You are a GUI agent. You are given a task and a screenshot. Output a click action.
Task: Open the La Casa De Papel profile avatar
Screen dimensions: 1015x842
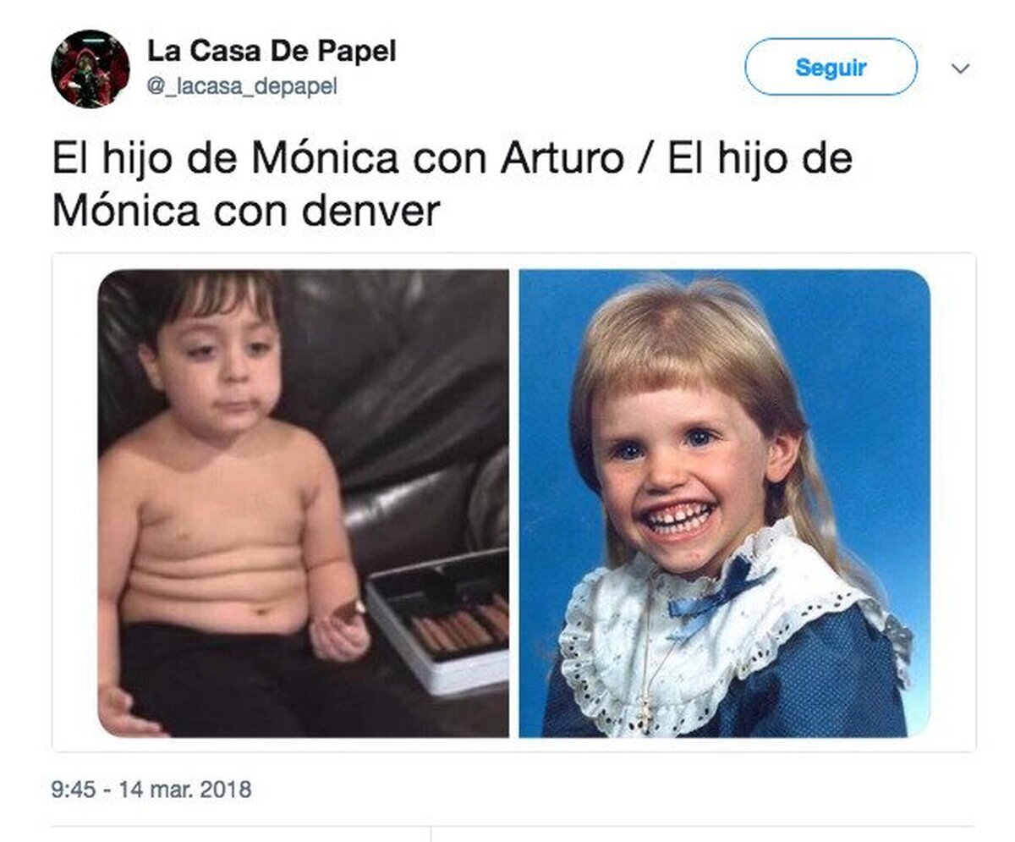(x=91, y=69)
